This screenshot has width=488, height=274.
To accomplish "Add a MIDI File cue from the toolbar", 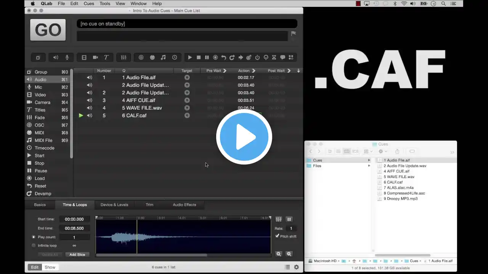I will 163,57.
